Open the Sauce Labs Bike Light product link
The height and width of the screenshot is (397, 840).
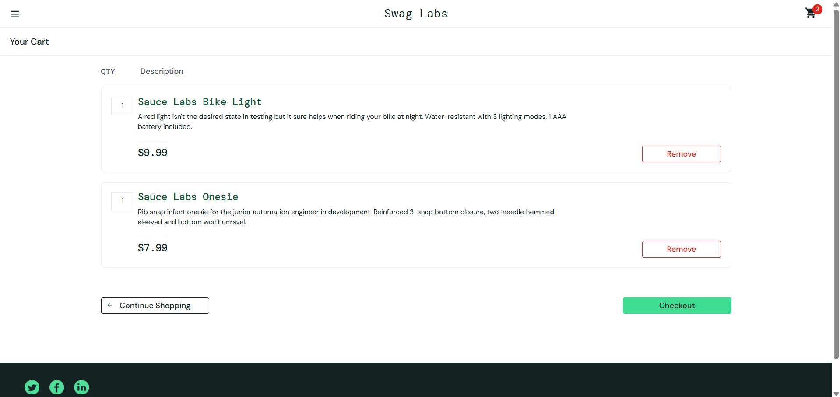pos(200,102)
